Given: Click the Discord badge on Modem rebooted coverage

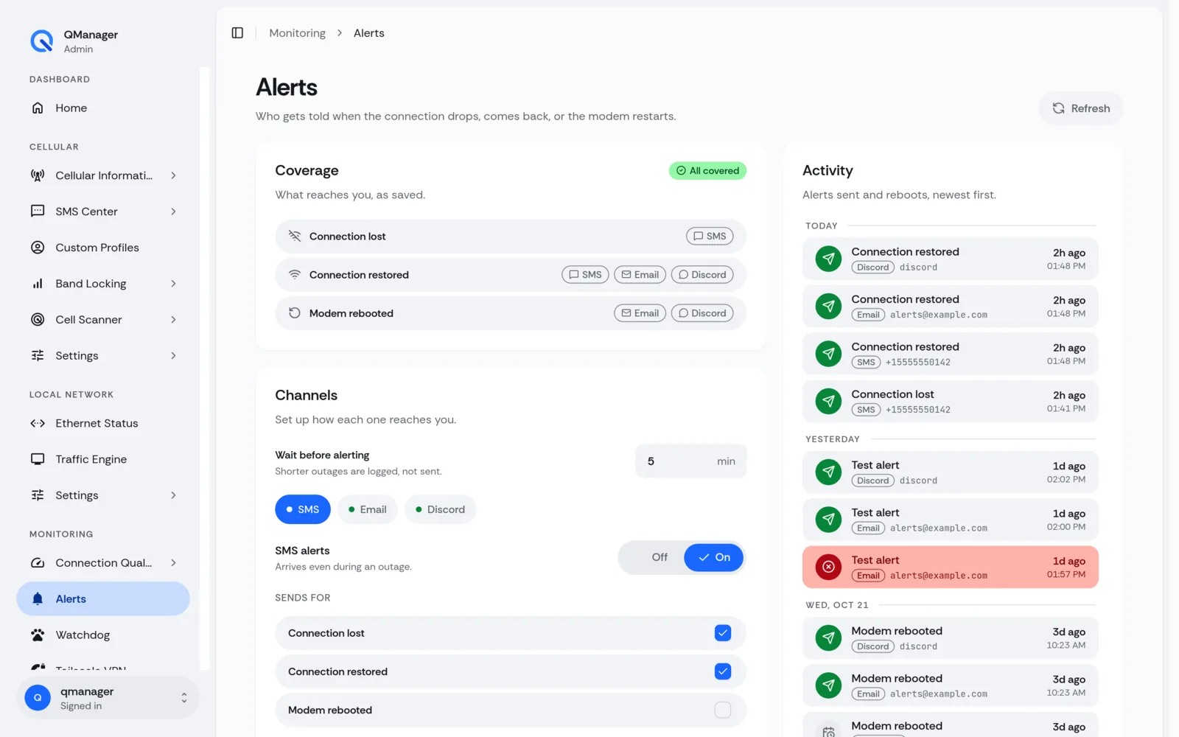Looking at the screenshot, I should 702,313.
